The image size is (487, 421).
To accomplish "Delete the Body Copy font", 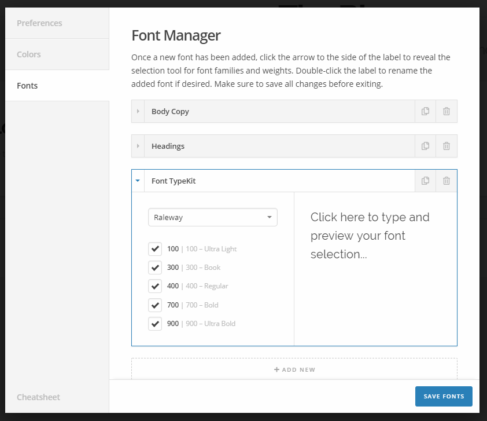I will click(x=447, y=111).
